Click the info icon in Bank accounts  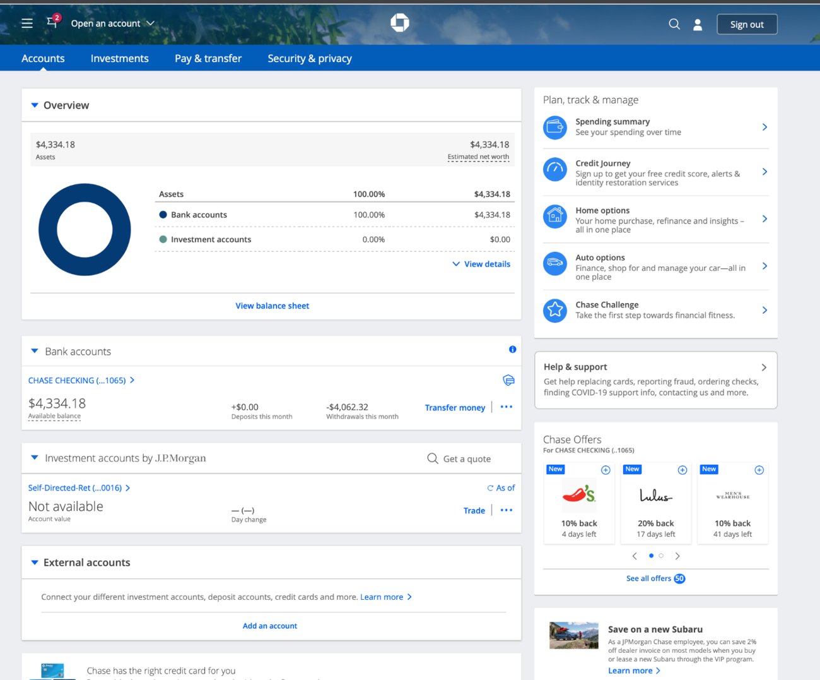[512, 349]
